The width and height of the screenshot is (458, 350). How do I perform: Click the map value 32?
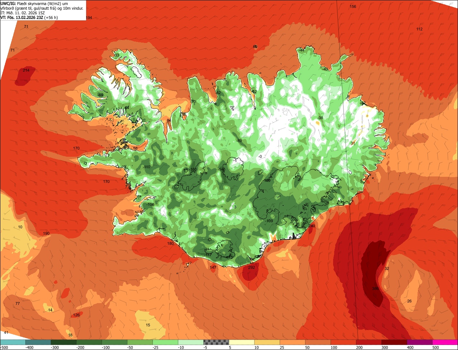coord(387,268)
